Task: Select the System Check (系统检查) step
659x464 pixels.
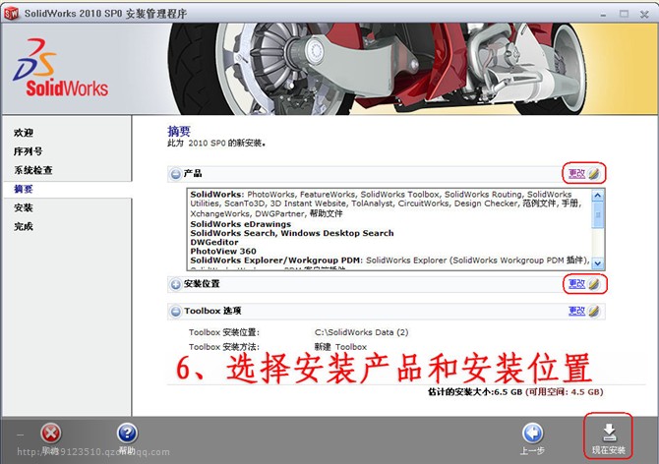Action: pyautogui.click(x=33, y=170)
